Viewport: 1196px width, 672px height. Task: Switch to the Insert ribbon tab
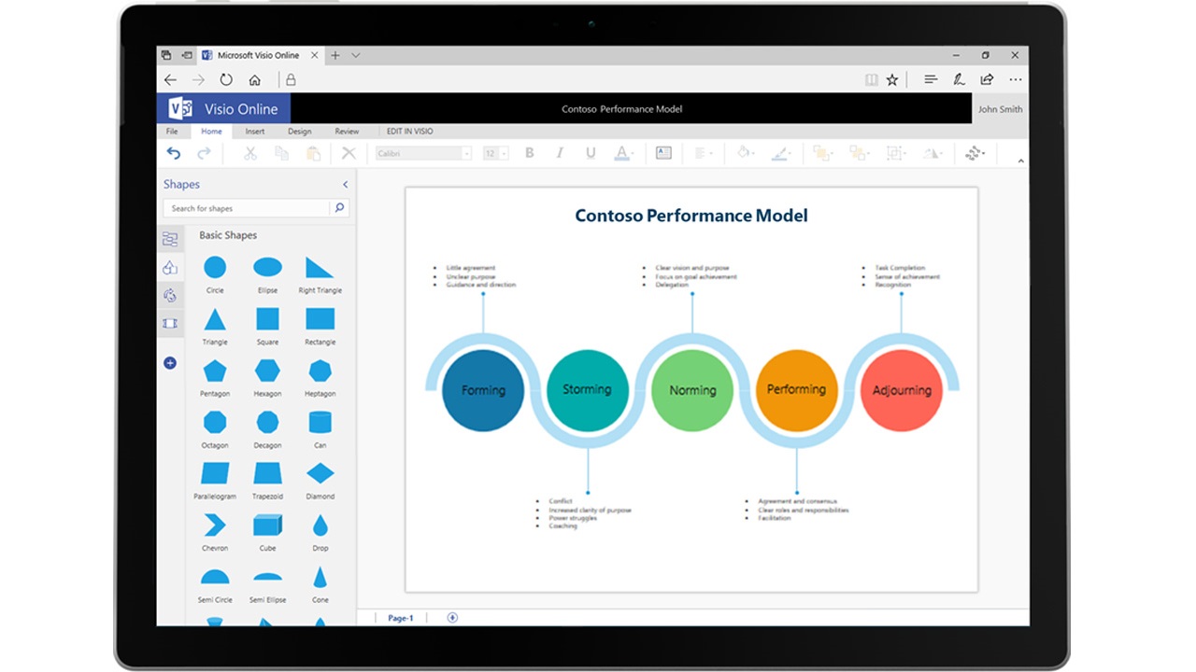(254, 131)
